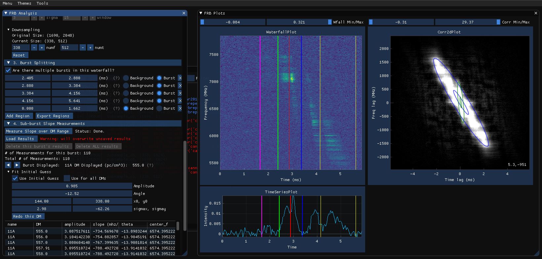Set 3.384–4.156 ms region as Background
This screenshot has width=542, height=259.
(x=126, y=93)
